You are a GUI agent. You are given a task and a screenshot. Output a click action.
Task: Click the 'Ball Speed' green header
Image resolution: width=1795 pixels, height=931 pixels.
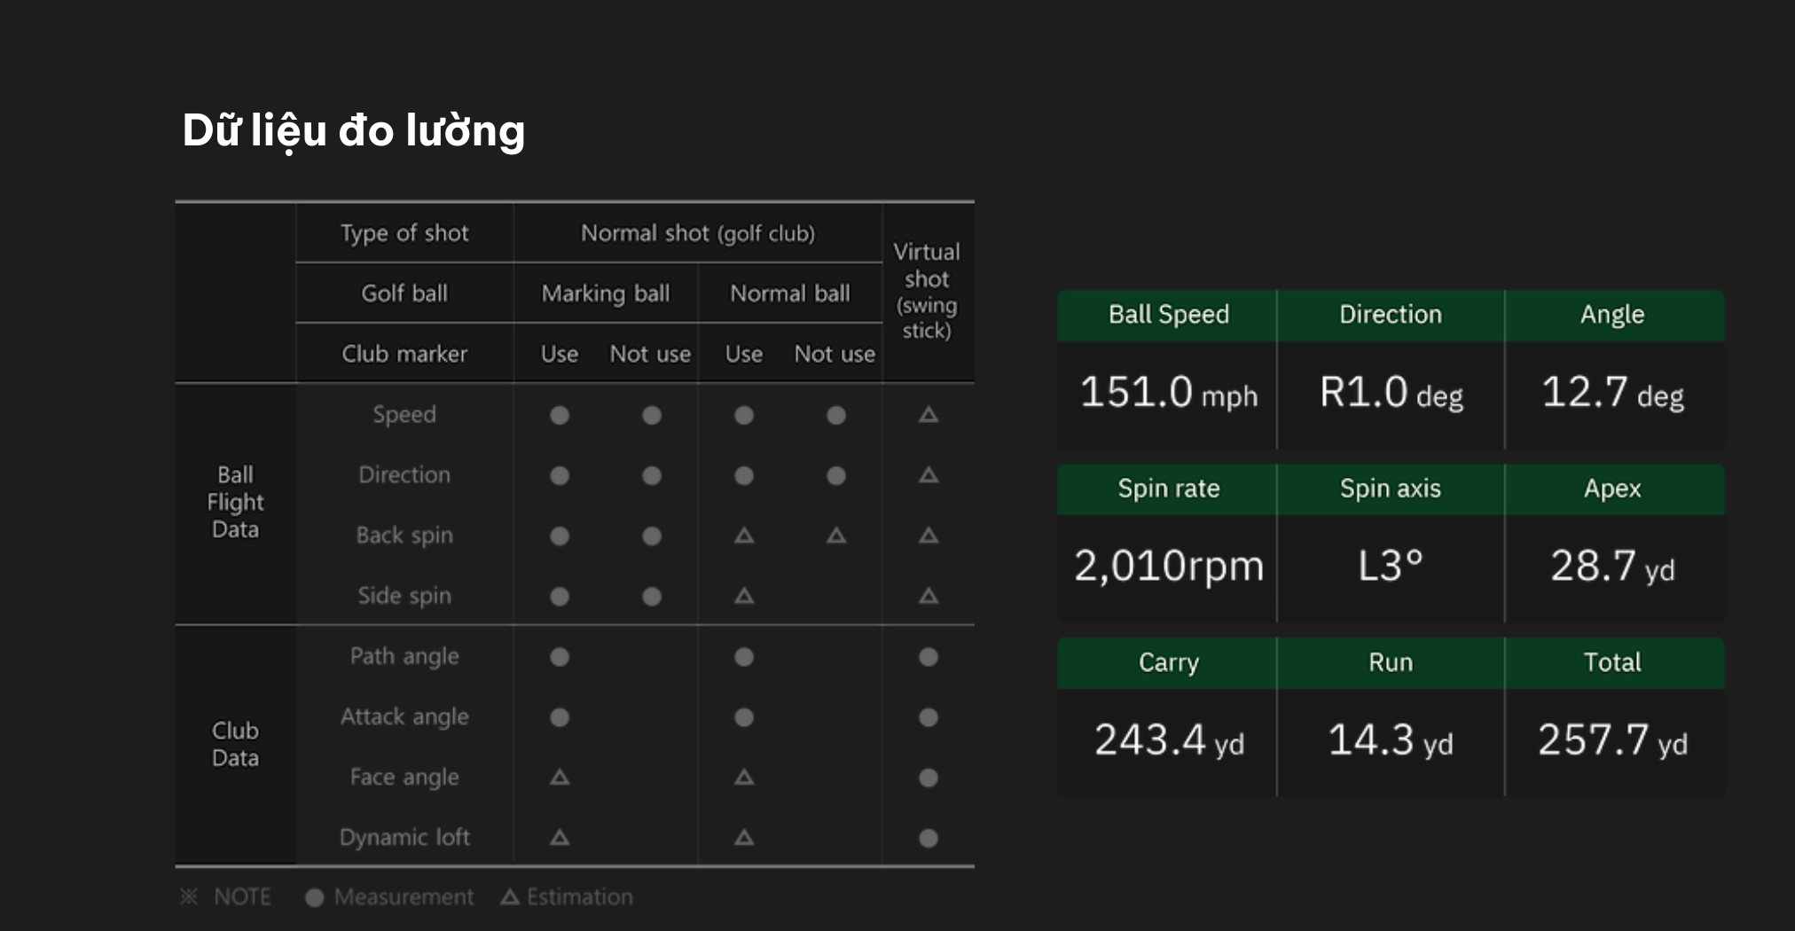coord(1168,315)
